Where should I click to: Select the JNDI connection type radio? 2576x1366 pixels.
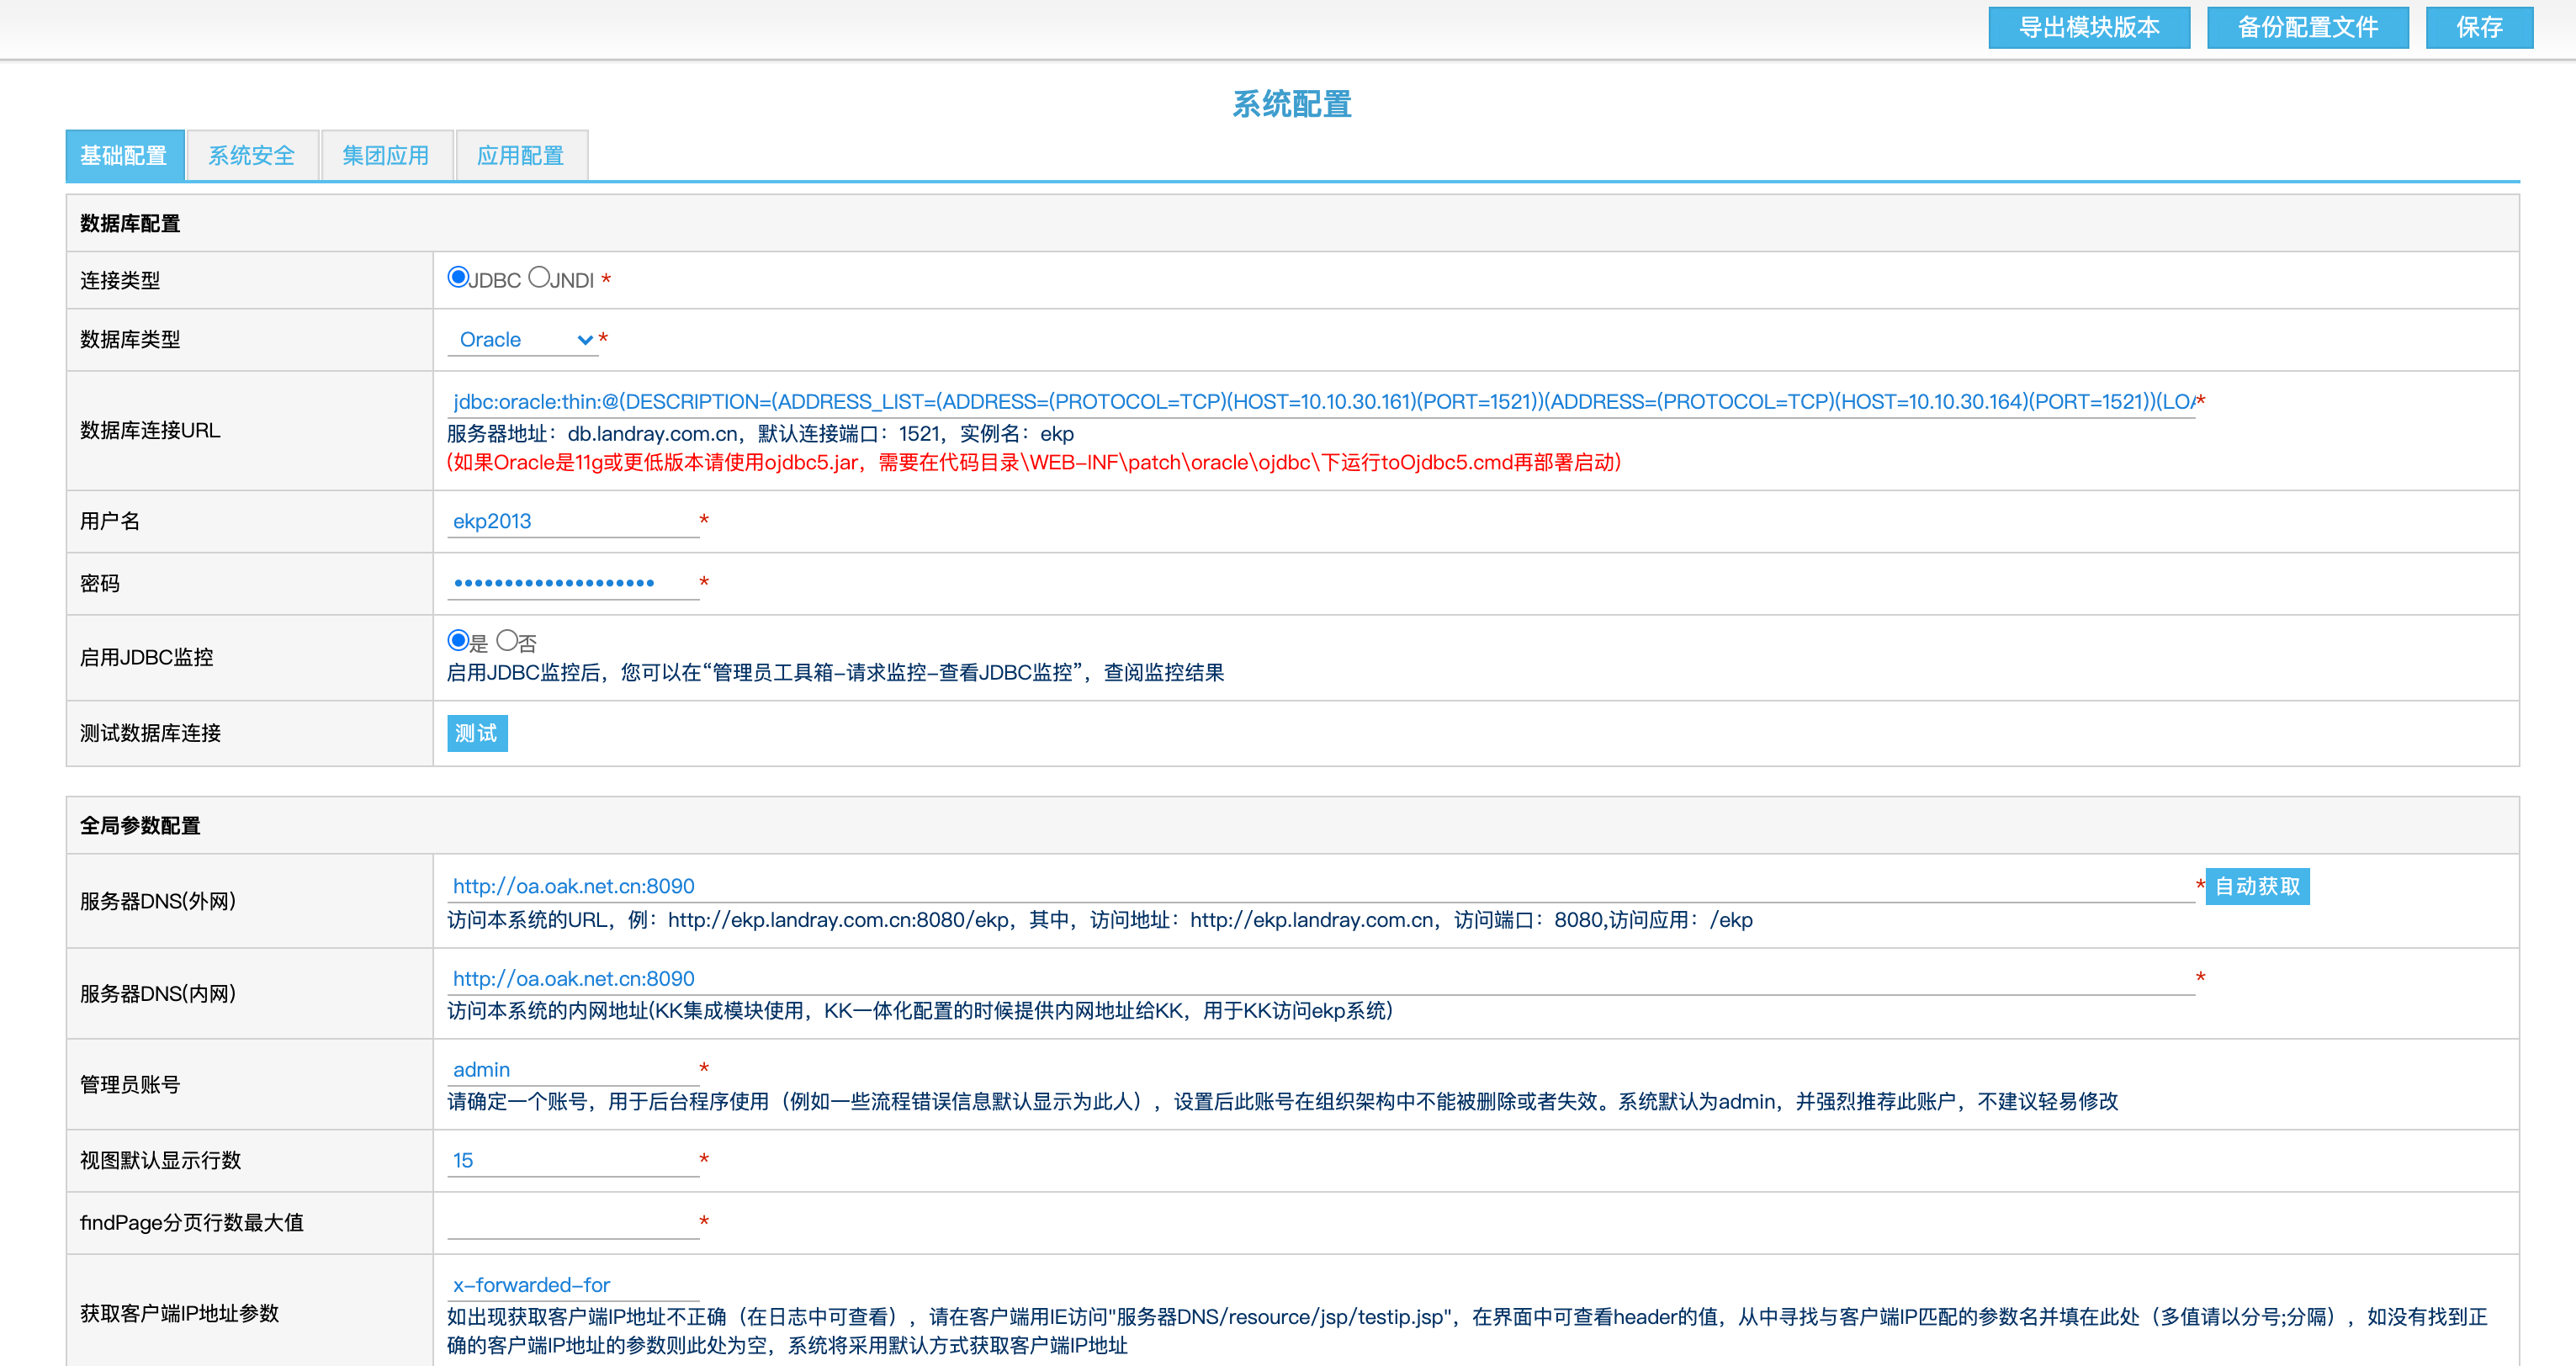[539, 277]
